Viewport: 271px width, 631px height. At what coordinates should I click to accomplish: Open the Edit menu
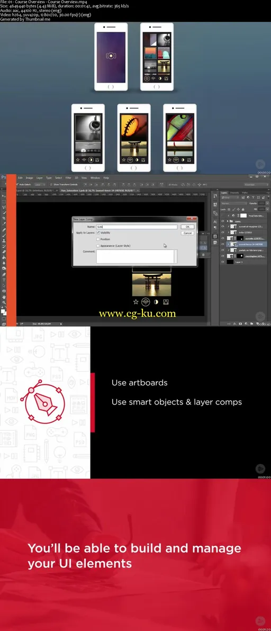pos(20,177)
